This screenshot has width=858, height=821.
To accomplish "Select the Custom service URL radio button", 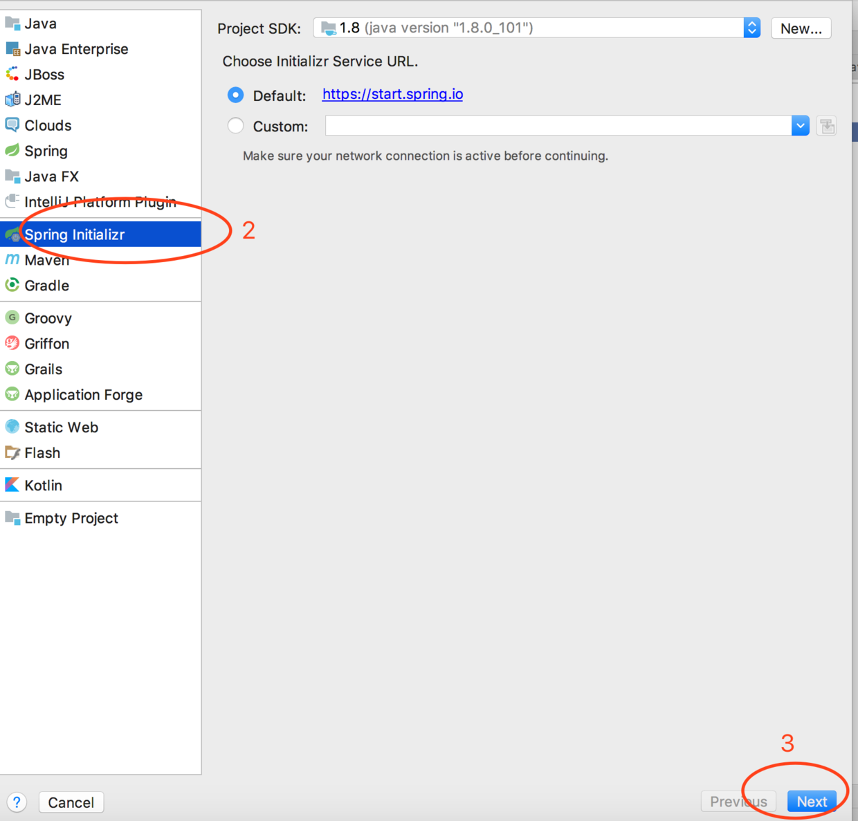I will pos(236,126).
